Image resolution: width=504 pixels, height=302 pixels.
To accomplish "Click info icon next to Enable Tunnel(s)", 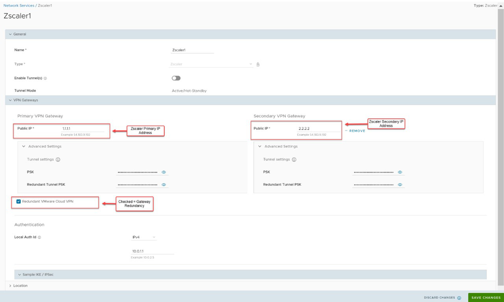I will 46,78.
